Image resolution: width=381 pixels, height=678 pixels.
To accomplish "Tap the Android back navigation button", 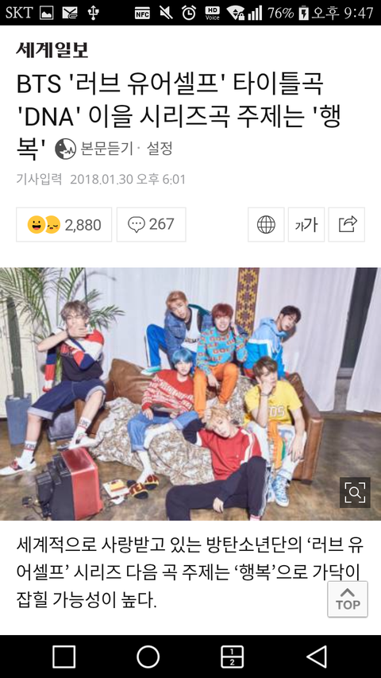I will coord(317,657).
